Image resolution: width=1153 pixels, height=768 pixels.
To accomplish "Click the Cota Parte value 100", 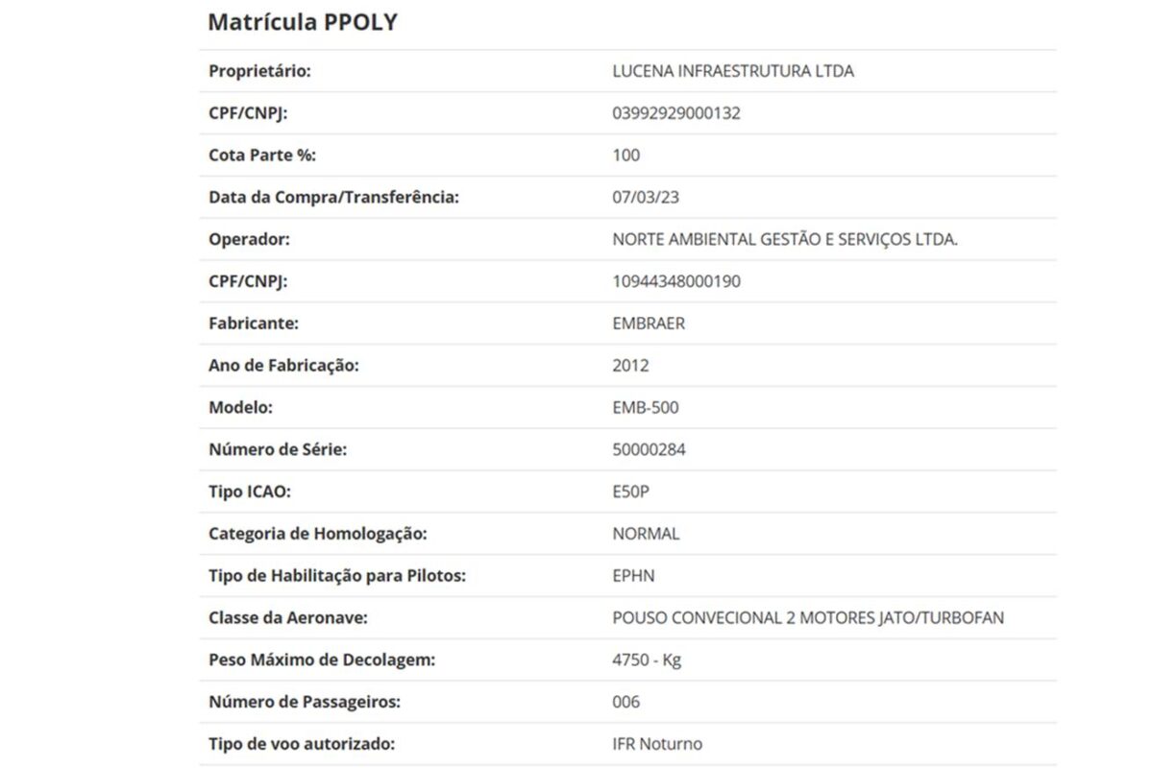I will (626, 156).
